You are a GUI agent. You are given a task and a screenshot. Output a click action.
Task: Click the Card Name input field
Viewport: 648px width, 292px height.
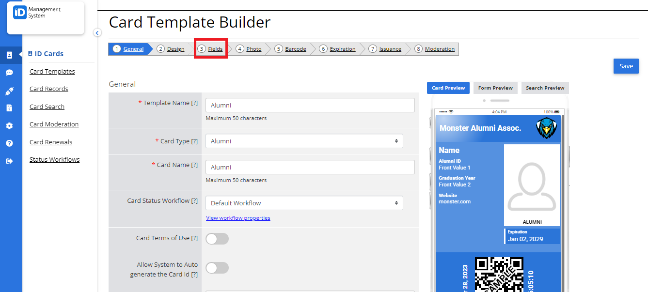(x=310, y=167)
